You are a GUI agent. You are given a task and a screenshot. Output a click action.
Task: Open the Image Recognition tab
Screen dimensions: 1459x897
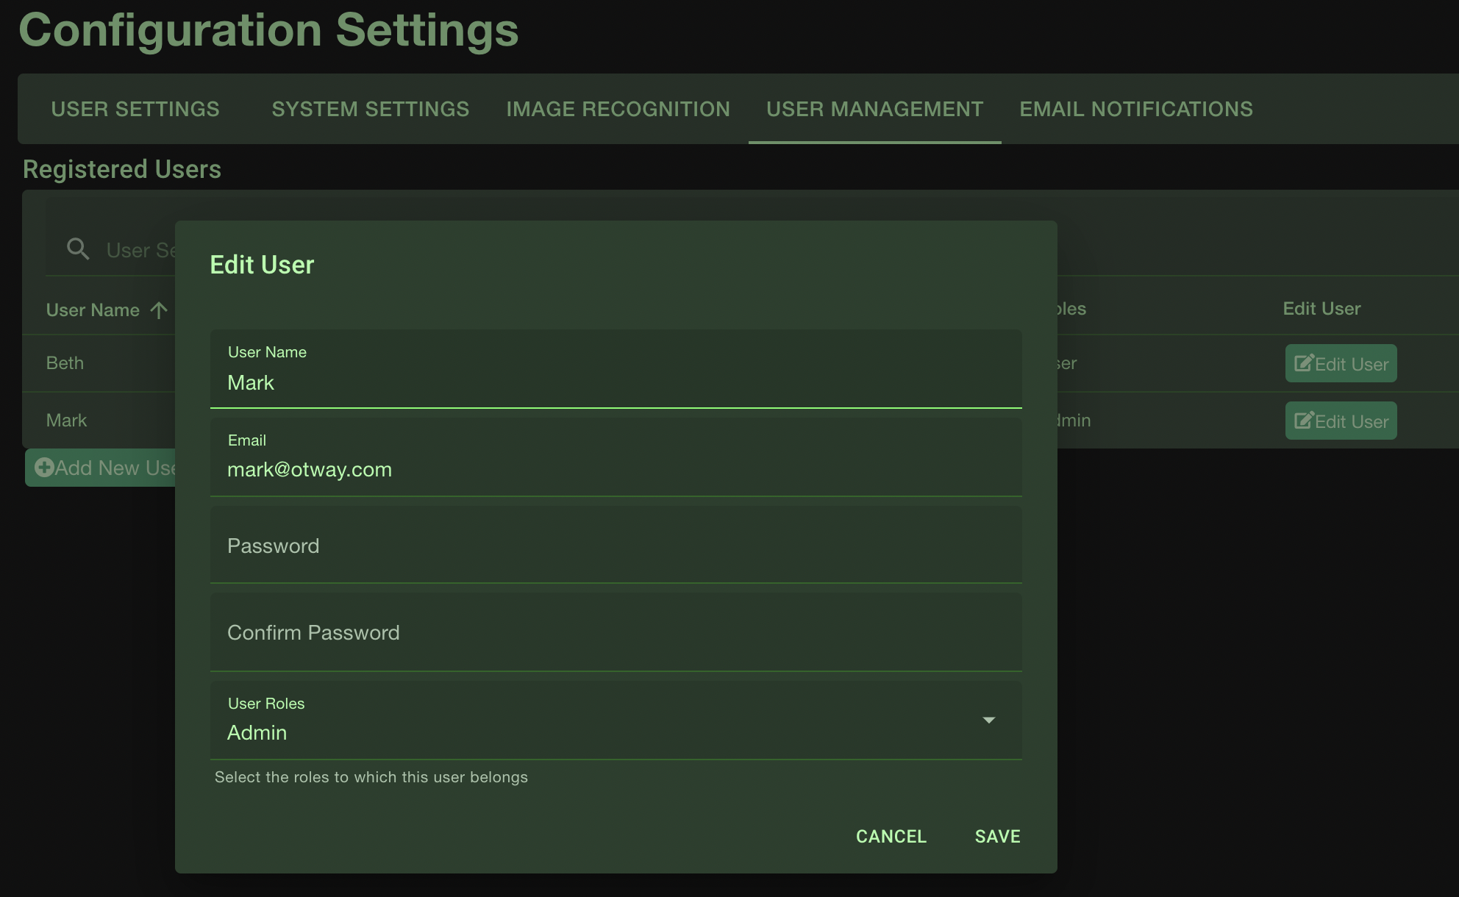(618, 109)
